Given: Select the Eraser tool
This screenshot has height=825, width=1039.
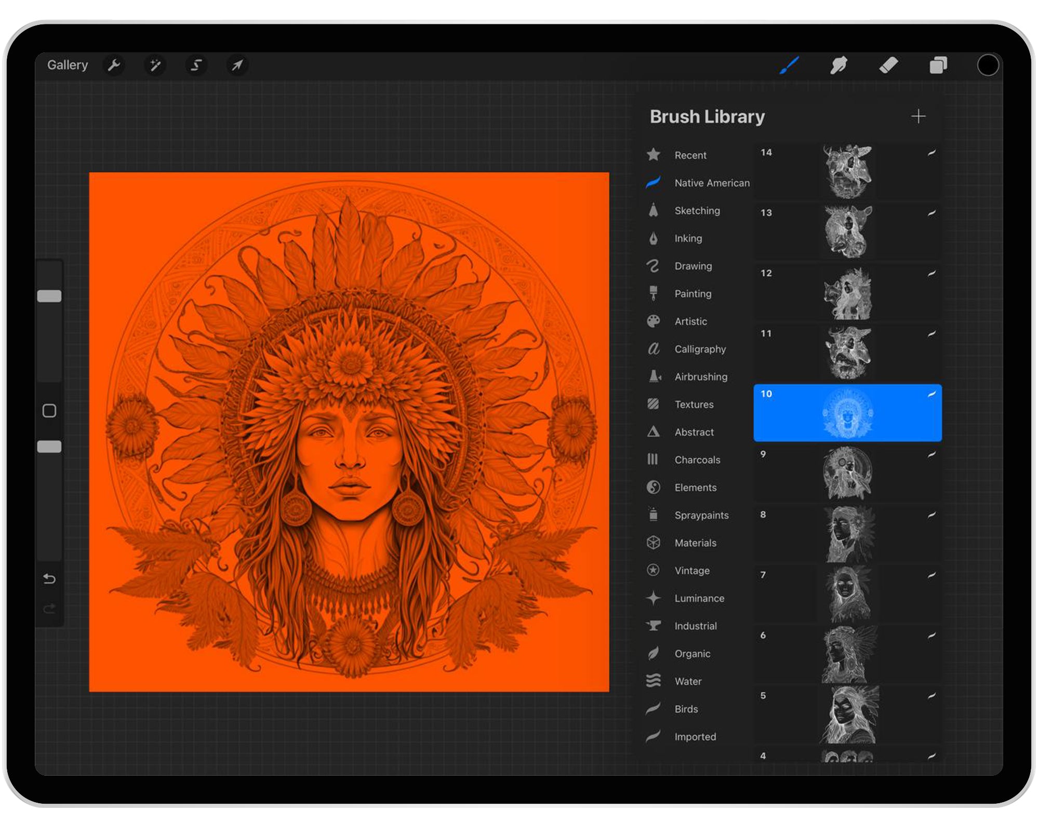Looking at the screenshot, I should 888,65.
